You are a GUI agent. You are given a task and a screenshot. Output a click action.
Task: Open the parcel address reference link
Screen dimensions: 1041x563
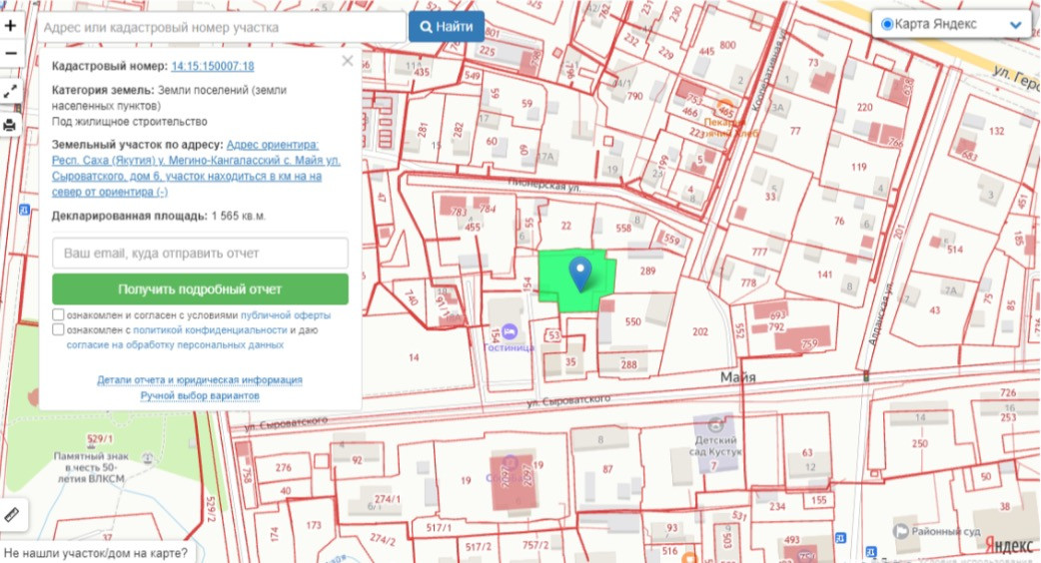point(197,169)
